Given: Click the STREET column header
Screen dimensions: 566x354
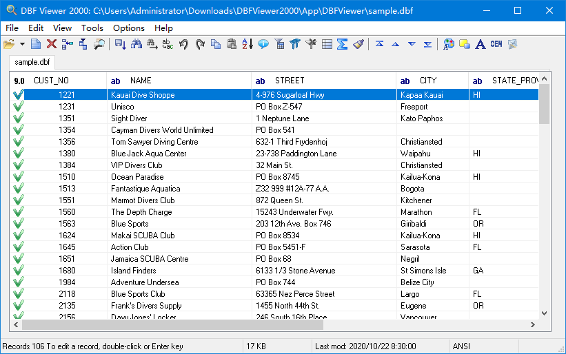Looking at the screenshot, I should (324, 81).
